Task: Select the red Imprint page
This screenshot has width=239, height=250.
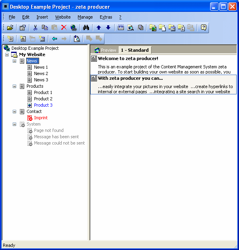Action: 41,118
